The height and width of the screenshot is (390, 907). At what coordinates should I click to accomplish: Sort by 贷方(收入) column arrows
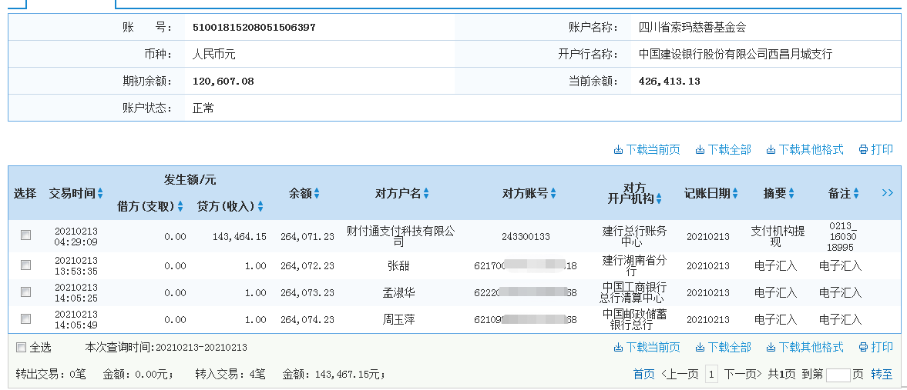click(260, 207)
